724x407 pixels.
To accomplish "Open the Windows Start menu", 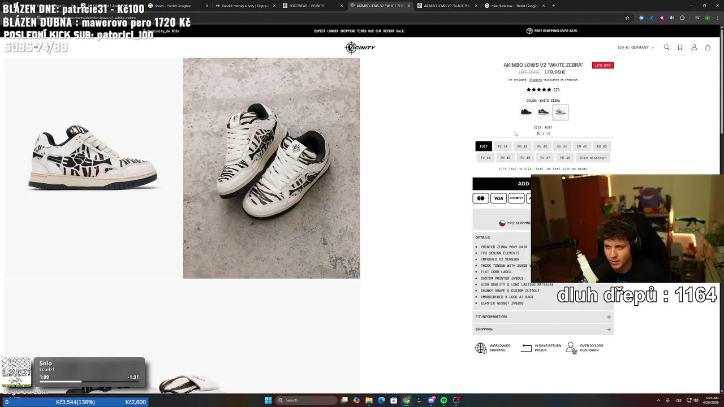I will [x=268, y=400].
